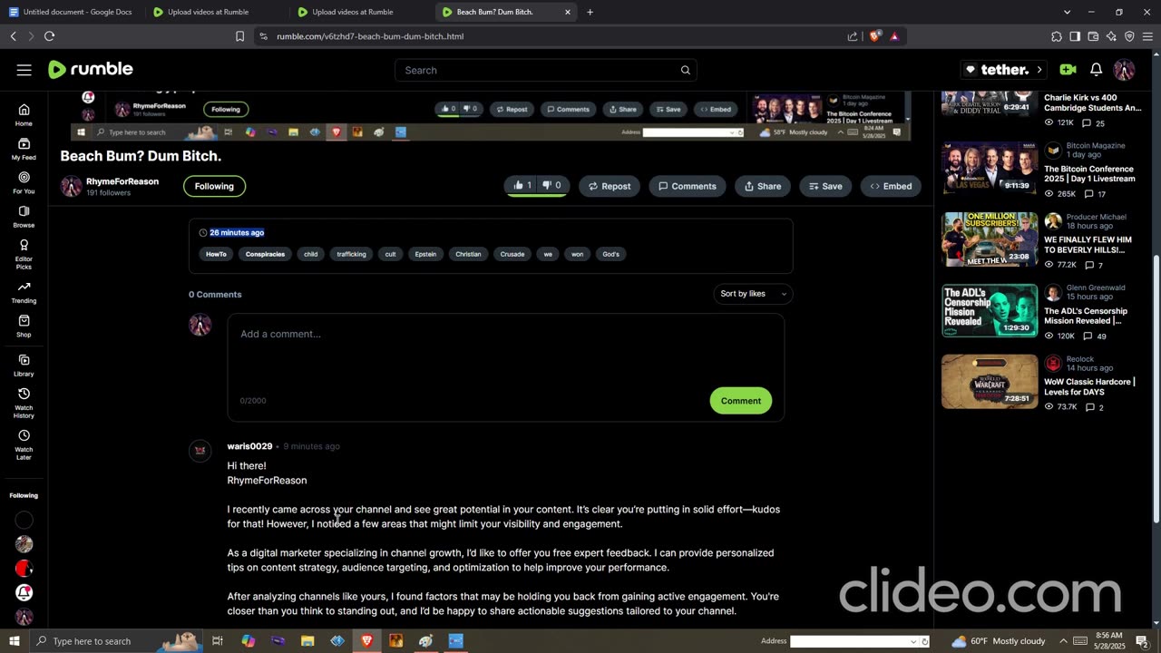The width and height of the screenshot is (1161, 653).
Task: Open Trending in the sidebar
Action: point(24,292)
